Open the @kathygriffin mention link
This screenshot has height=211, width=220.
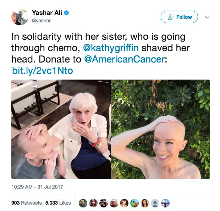(111, 48)
